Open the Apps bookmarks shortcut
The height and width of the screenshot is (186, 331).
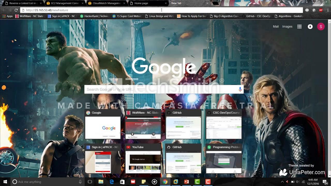[7, 16]
